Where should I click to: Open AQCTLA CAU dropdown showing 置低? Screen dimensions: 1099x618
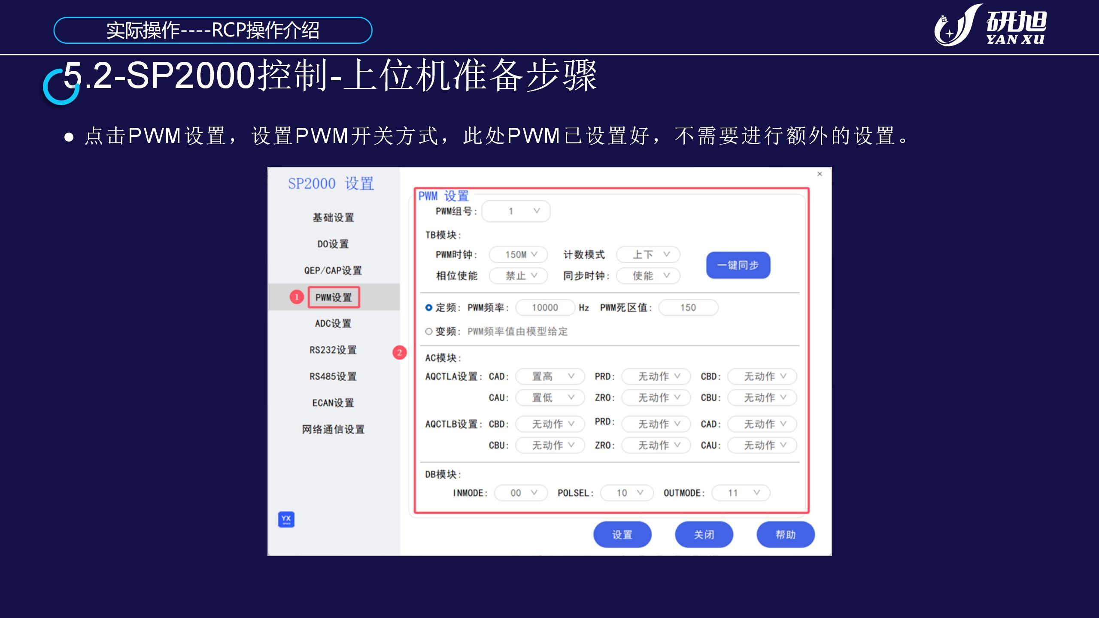pos(550,397)
